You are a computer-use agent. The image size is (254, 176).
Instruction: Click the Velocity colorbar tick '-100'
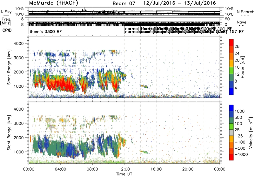pyautogui.click(x=240, y=142)
